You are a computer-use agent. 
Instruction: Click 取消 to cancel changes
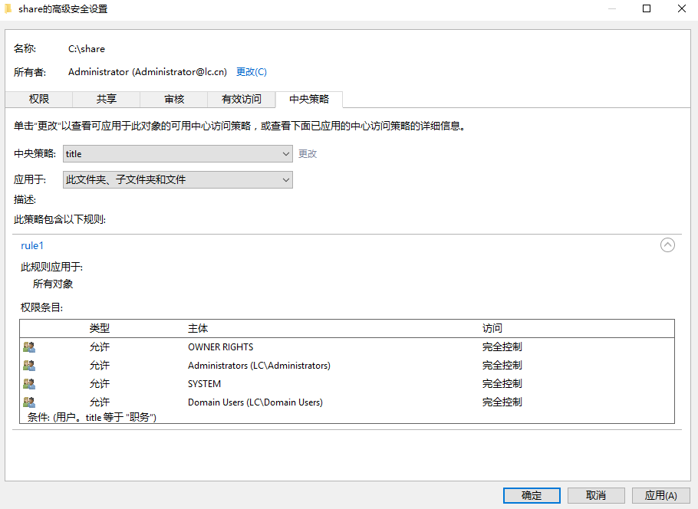[596, 495]
